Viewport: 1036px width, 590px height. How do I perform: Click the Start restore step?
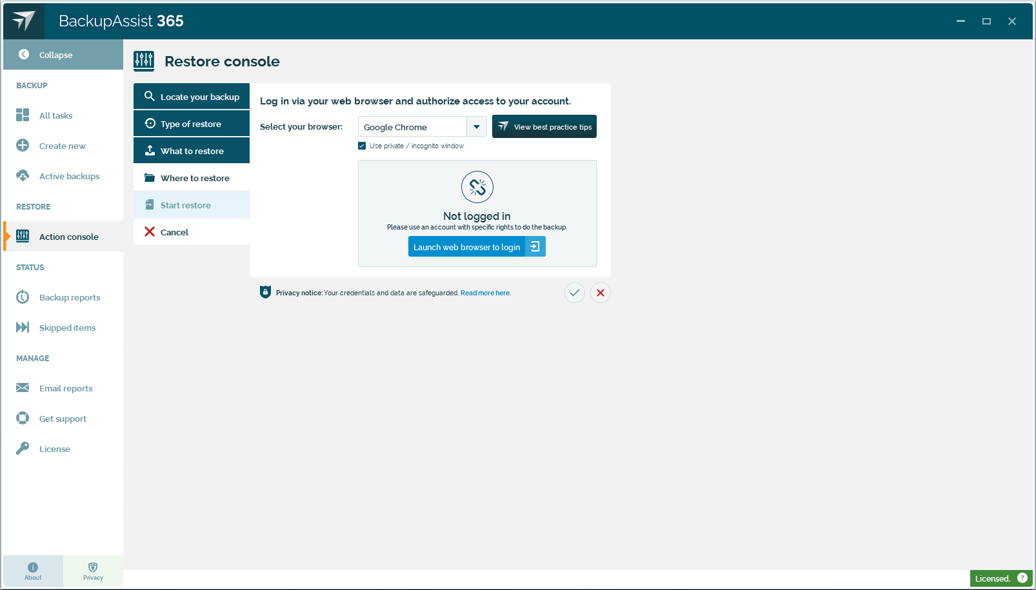pos(192,205)
